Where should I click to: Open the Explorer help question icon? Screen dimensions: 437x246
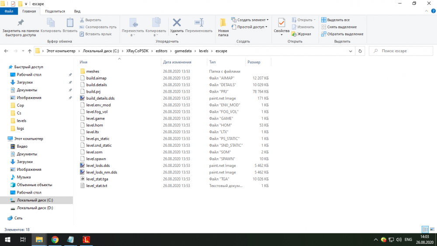click(x=434, y=11)
